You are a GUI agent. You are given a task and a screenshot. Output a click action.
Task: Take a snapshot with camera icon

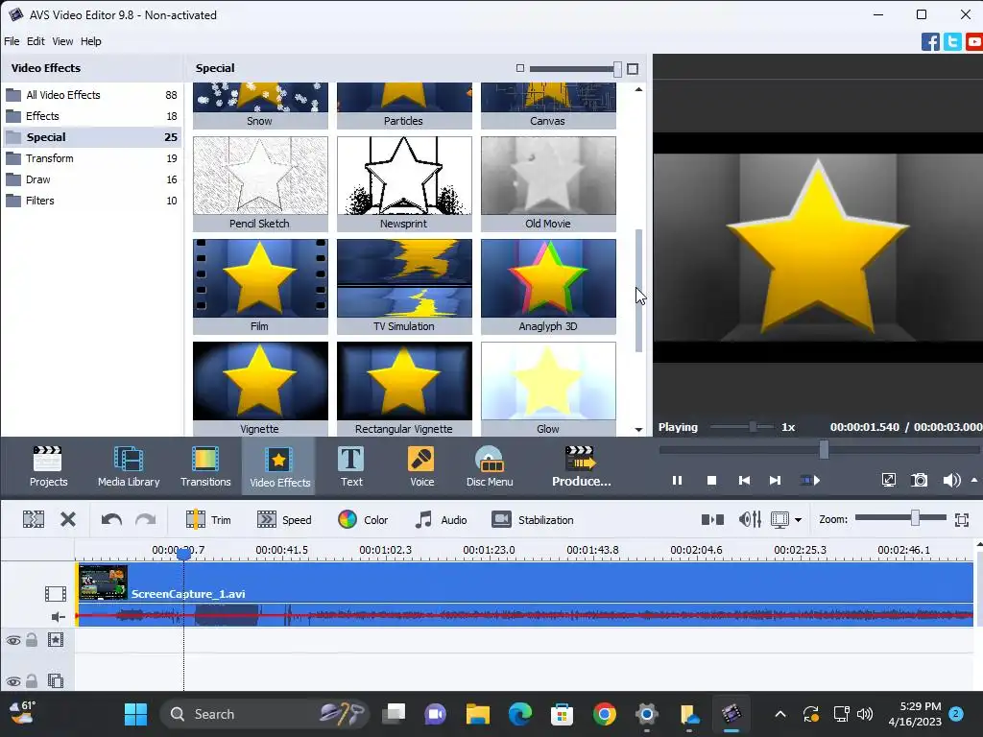[x=919, y=481]
